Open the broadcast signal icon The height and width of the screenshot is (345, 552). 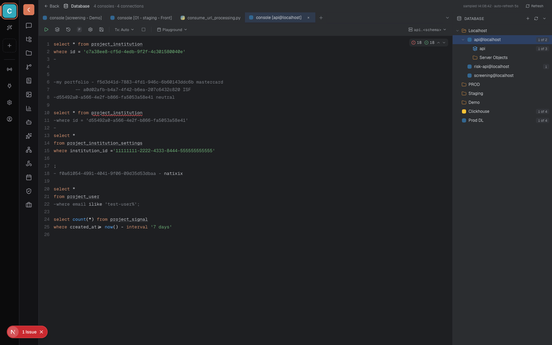coord(9,69)
